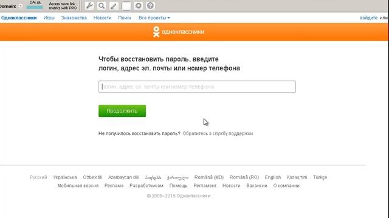The image size is (389, 218).
Task: Switch language to Georgian
Action: 177,177
